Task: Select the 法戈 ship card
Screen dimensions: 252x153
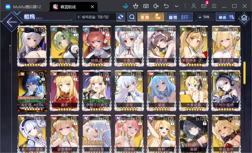Action: [129, 91]
